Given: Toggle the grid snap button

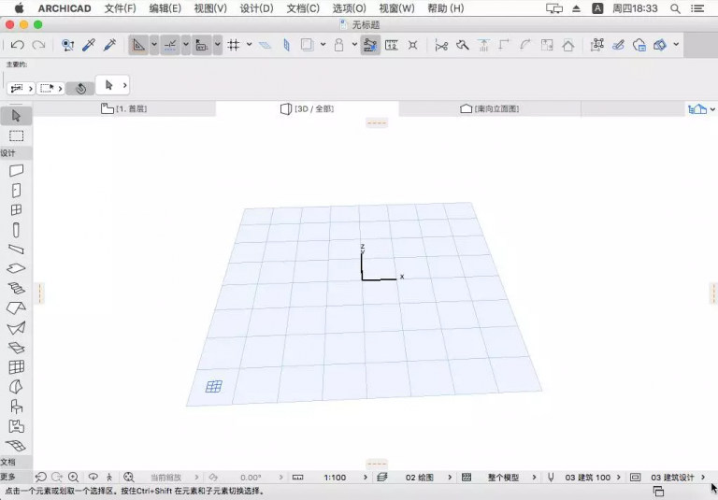Looking at the screenshot, I should (234, 45).
